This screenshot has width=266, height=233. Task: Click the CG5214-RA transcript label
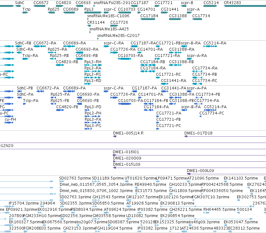coord(215,43)
